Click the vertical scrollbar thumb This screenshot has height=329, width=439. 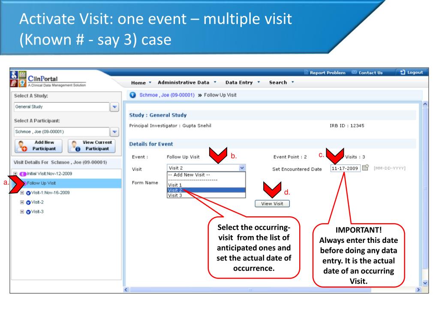pos(425,188)
